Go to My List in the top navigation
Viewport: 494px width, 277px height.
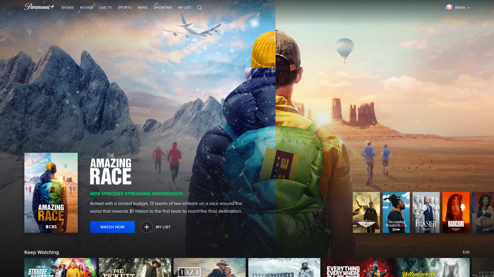[x=185, y=8]
